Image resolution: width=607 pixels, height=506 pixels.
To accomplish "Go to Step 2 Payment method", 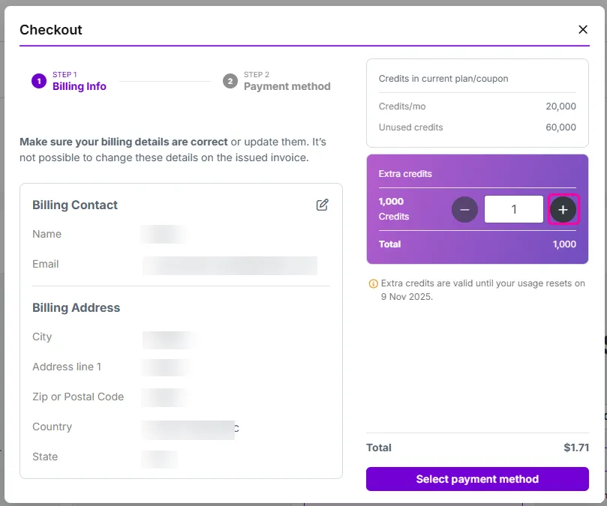I will tap(276, 81).
